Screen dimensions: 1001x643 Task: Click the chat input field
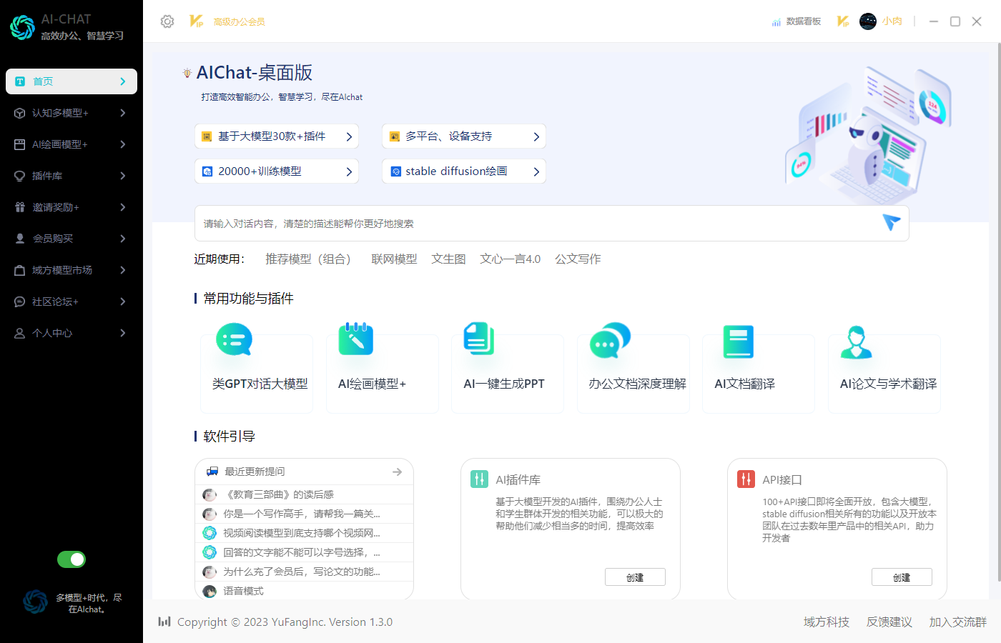[500, 223]
